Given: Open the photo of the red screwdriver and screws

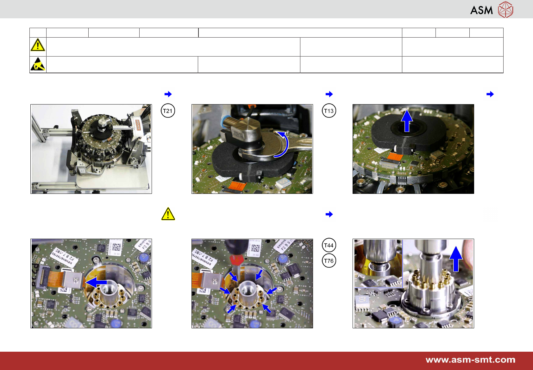Looking at the screenshot, I should click(x=252, y=283).
